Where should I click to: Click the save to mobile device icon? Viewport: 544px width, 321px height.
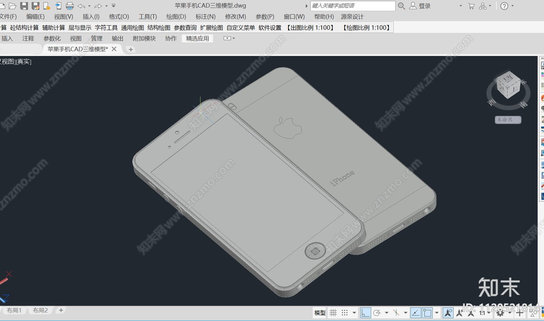tap(58, 6)
